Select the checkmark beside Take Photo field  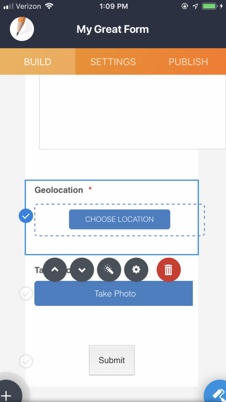[x=26, y=294]
